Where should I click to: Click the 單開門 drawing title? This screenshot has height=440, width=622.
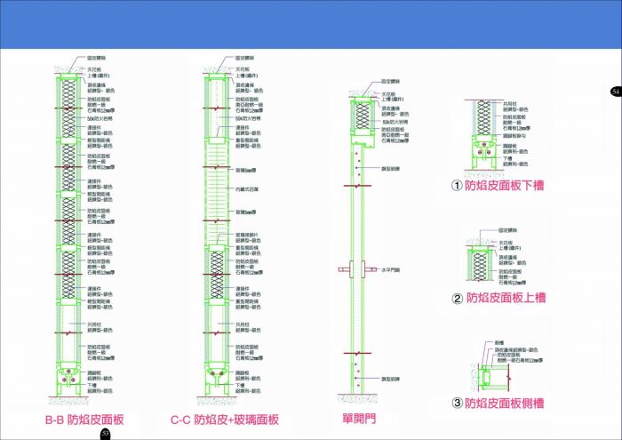click(358, 418)
